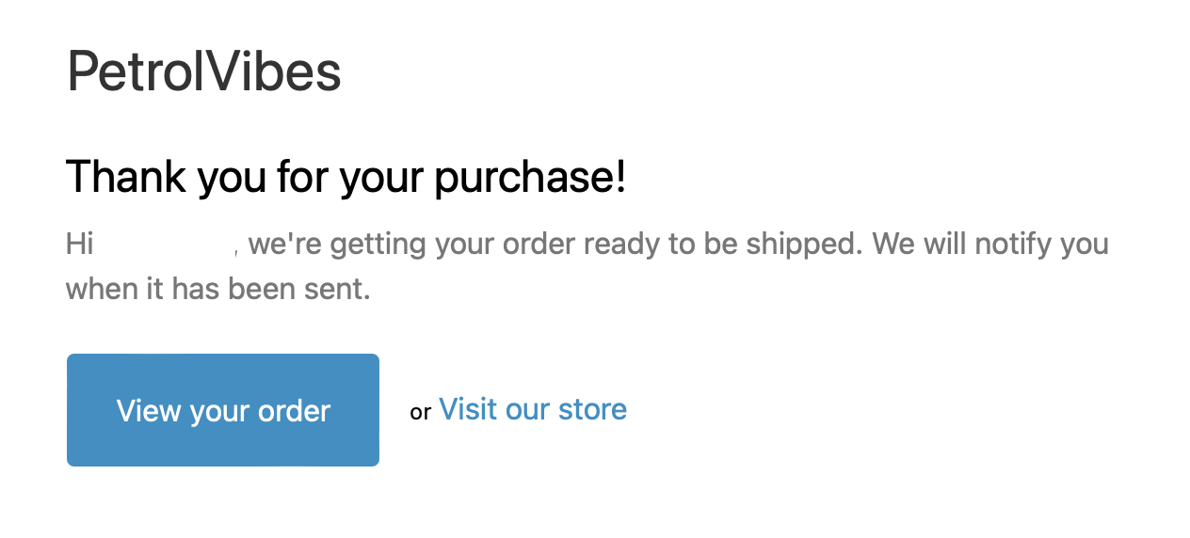Click the line when it has been sent
This screenshot has width=1190, height=538.
[217, 288]
